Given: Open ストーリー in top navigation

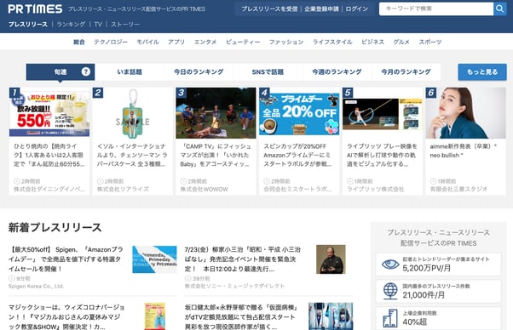Looking at the screenshot, I should [125, 24].
